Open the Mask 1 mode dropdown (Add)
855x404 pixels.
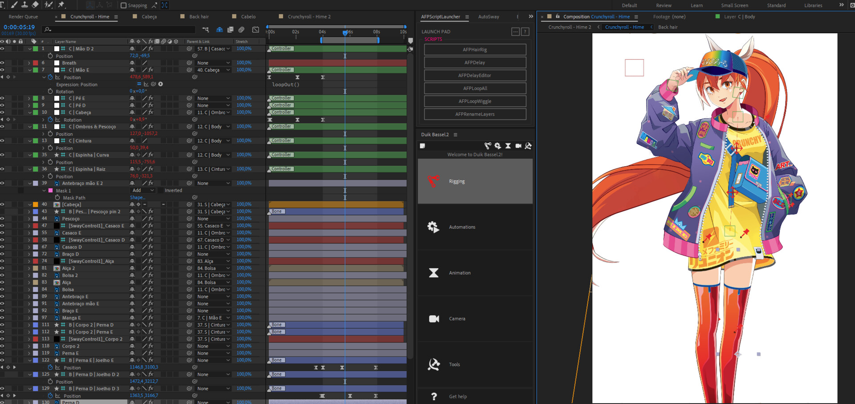142,190
